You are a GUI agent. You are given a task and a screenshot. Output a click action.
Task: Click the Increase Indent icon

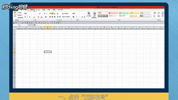60,17
